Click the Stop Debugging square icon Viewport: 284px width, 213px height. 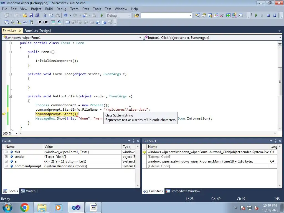(x=268, y=16)
